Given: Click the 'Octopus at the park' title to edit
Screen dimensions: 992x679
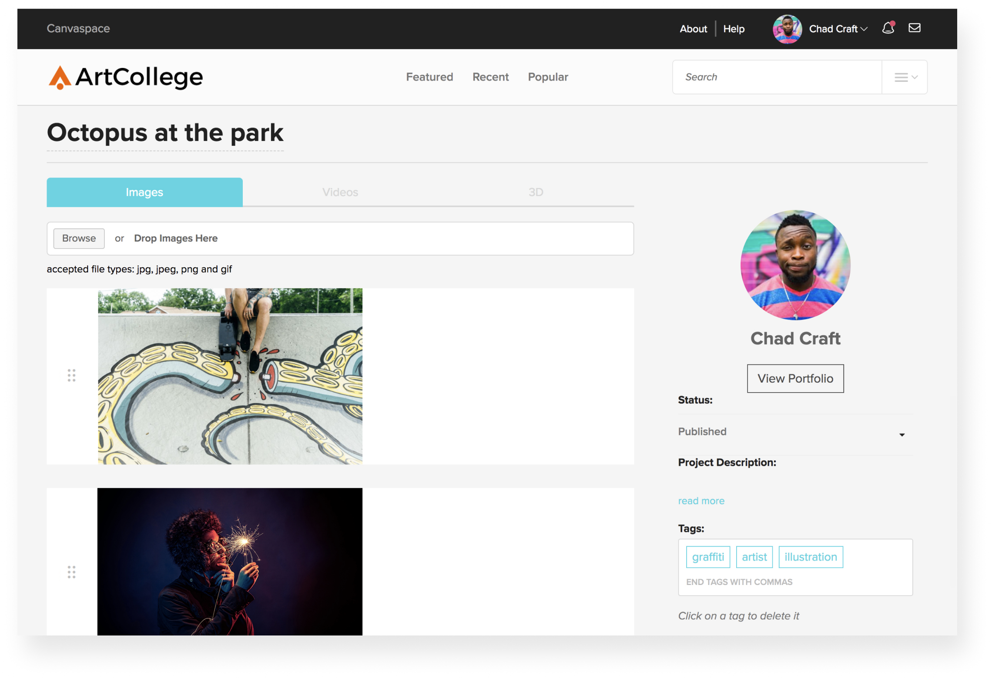Looking at the screenshot, I should pos(165,133).
